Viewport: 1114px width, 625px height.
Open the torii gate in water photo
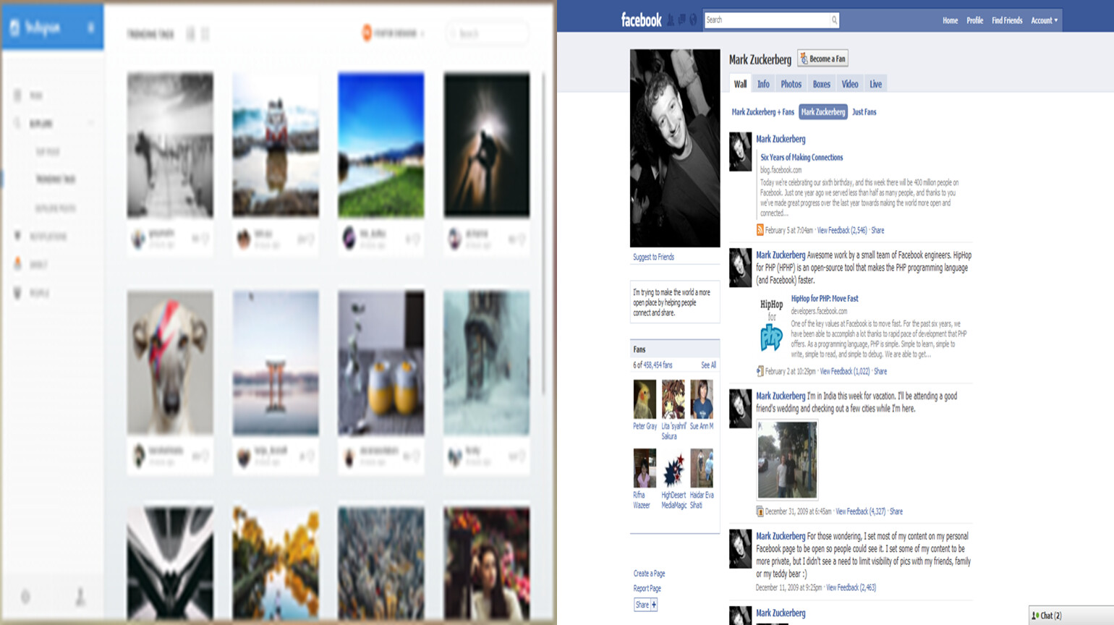[x=276, y=362]
